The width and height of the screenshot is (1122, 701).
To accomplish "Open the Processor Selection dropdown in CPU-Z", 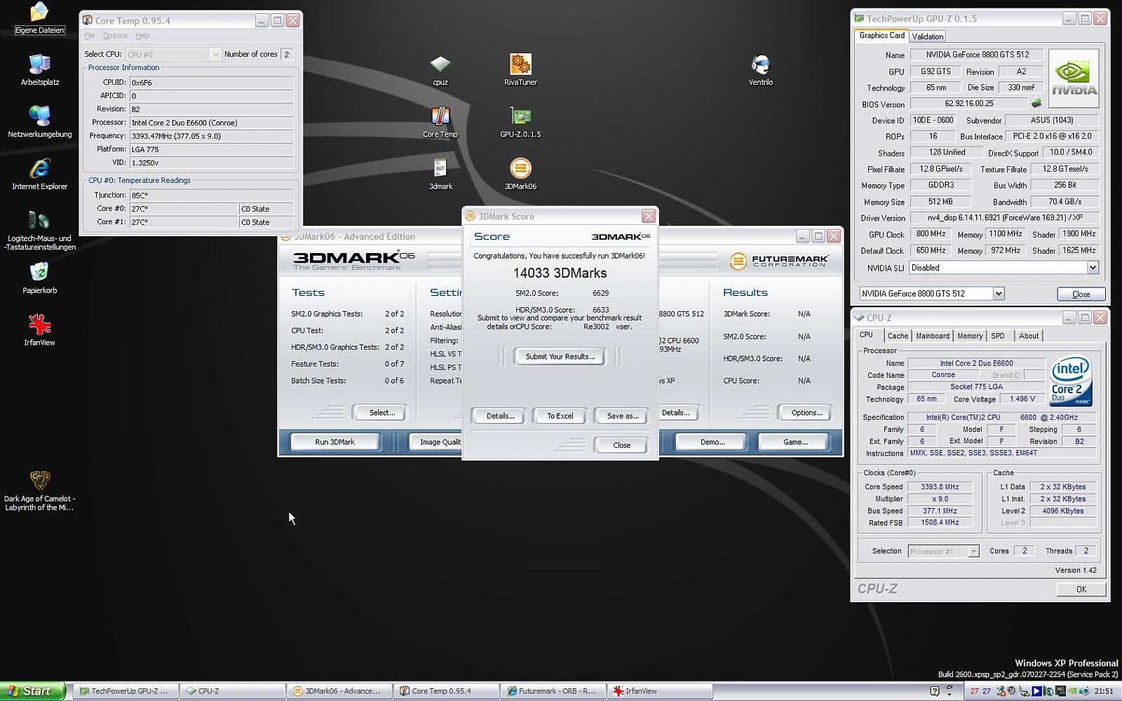I will pos(973,552).
